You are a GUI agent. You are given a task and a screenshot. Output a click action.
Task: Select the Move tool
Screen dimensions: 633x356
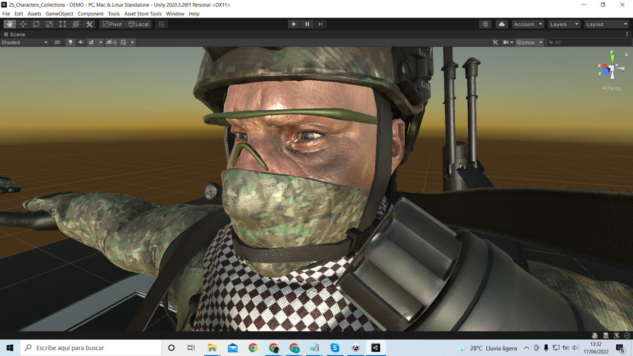click(x=23, y=24)
